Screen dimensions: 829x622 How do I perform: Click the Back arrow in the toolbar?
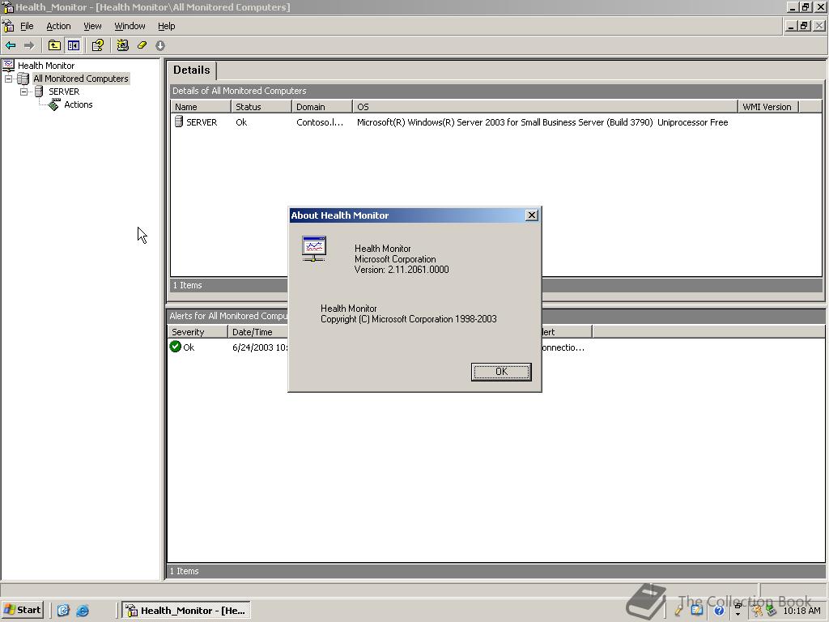(11, 45)
